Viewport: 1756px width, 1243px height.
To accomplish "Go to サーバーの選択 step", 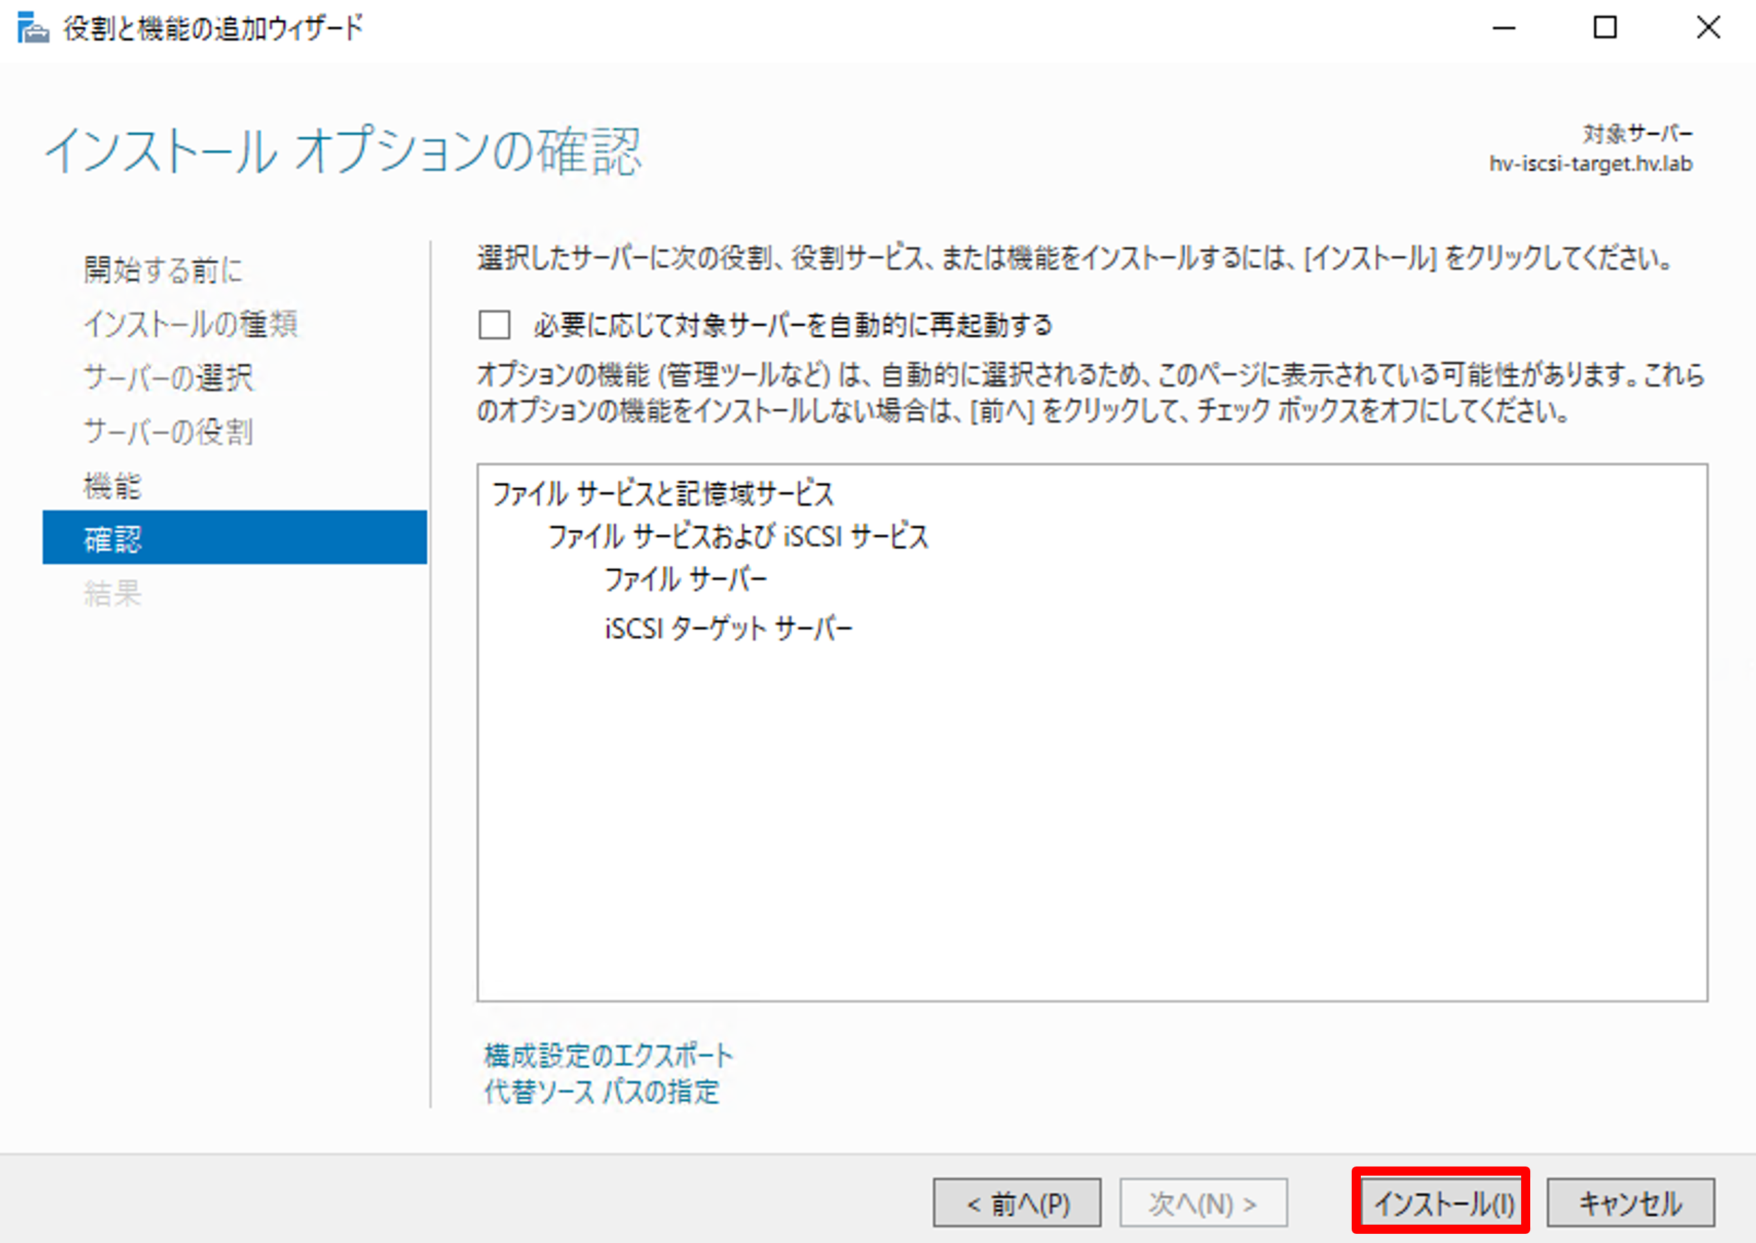I will pyautogui.click(x=169, y=378).
